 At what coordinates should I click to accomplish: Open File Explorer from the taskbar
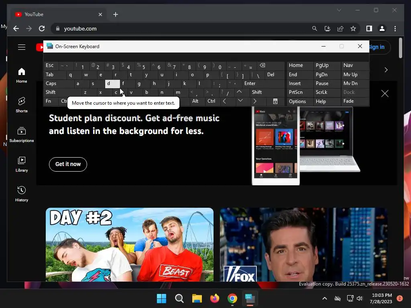point(197,298)
